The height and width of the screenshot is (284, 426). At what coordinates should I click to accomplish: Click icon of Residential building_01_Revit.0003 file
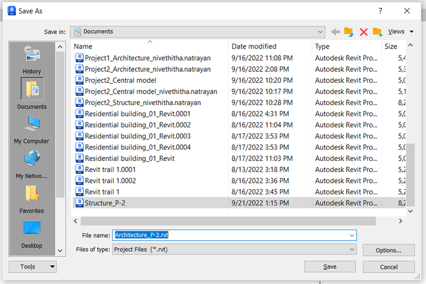coord(79,136)
